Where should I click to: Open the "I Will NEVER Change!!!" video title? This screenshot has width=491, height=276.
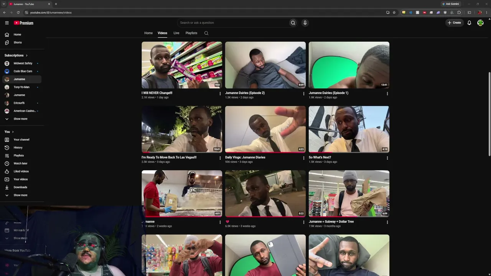point(157,93)
